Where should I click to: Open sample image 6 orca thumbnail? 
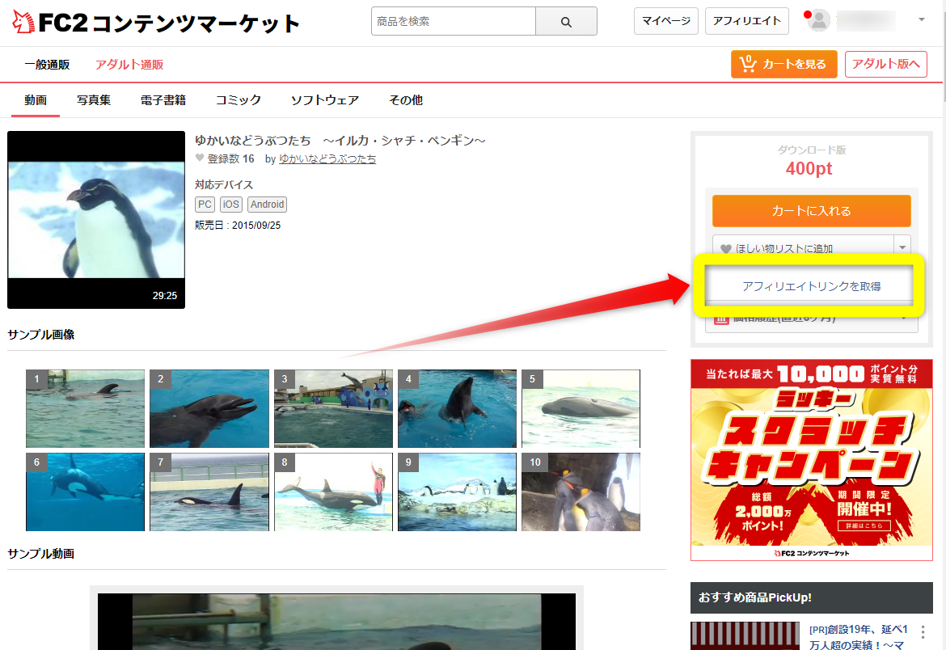point(85,492)
